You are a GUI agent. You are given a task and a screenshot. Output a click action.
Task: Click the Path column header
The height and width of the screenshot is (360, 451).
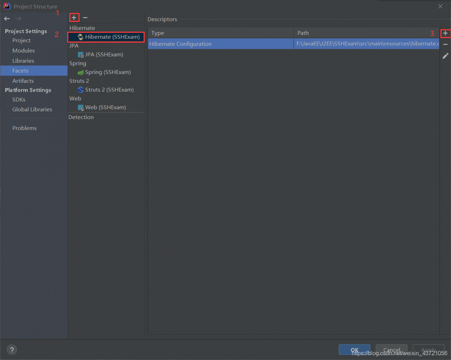coord(366,33)
